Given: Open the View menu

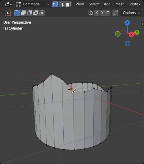Looking at the screenshot, I should click(80, 4).
